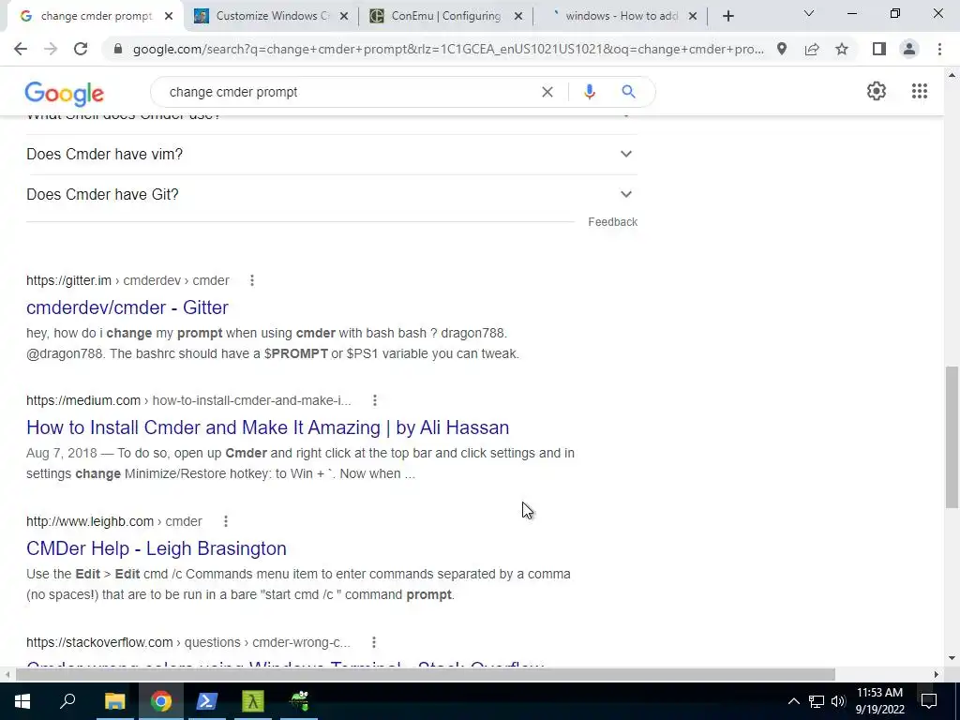Open the location pin icon in address bar
This screenshot has height=720, width=960.
tap(782, 49)
